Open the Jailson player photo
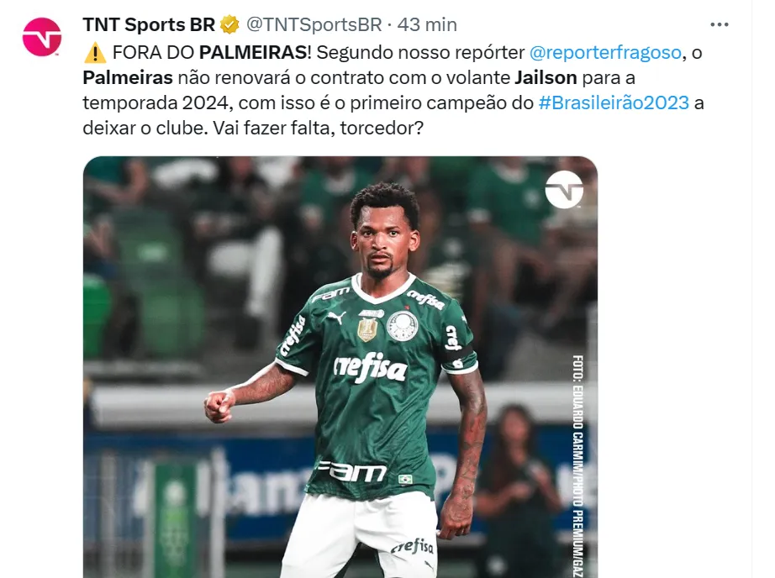This screenshot has height=578, width=775. [340, 367]
